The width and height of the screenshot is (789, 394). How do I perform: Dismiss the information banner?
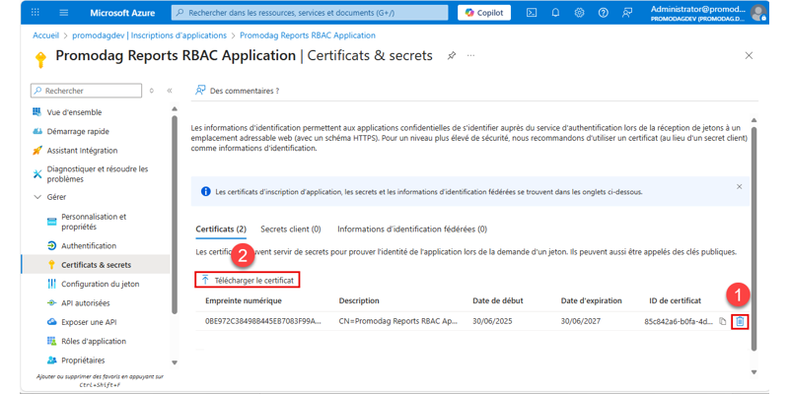[x=739, y=186]
